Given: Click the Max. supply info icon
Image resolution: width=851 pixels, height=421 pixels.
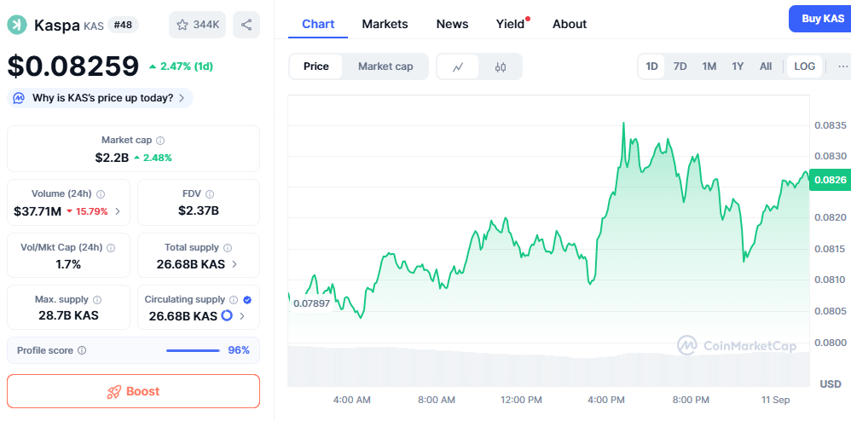Looking at the screenshot, I should click(x=96, y=300).
